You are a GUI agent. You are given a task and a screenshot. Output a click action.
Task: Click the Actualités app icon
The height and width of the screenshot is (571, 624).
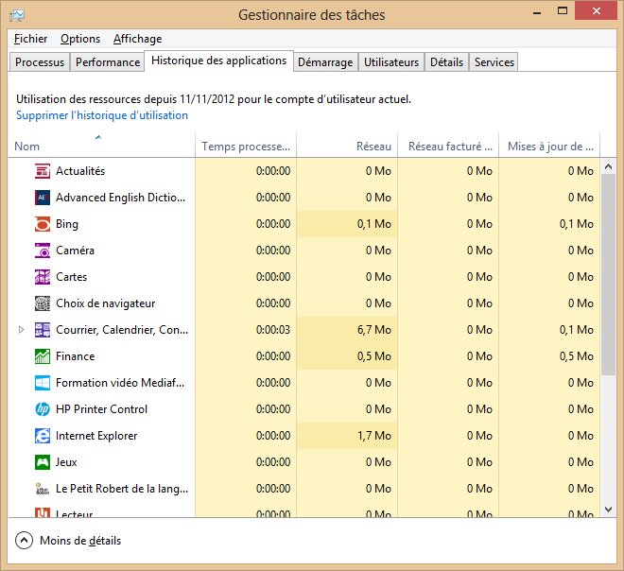(x=42, y=171)
